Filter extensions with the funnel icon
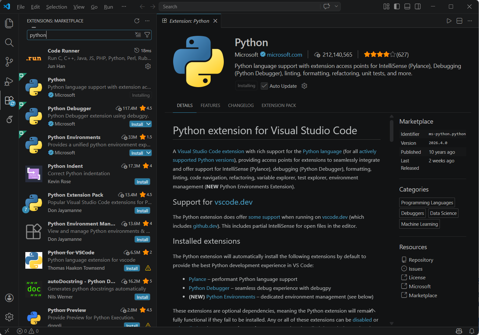 point(147,35)
